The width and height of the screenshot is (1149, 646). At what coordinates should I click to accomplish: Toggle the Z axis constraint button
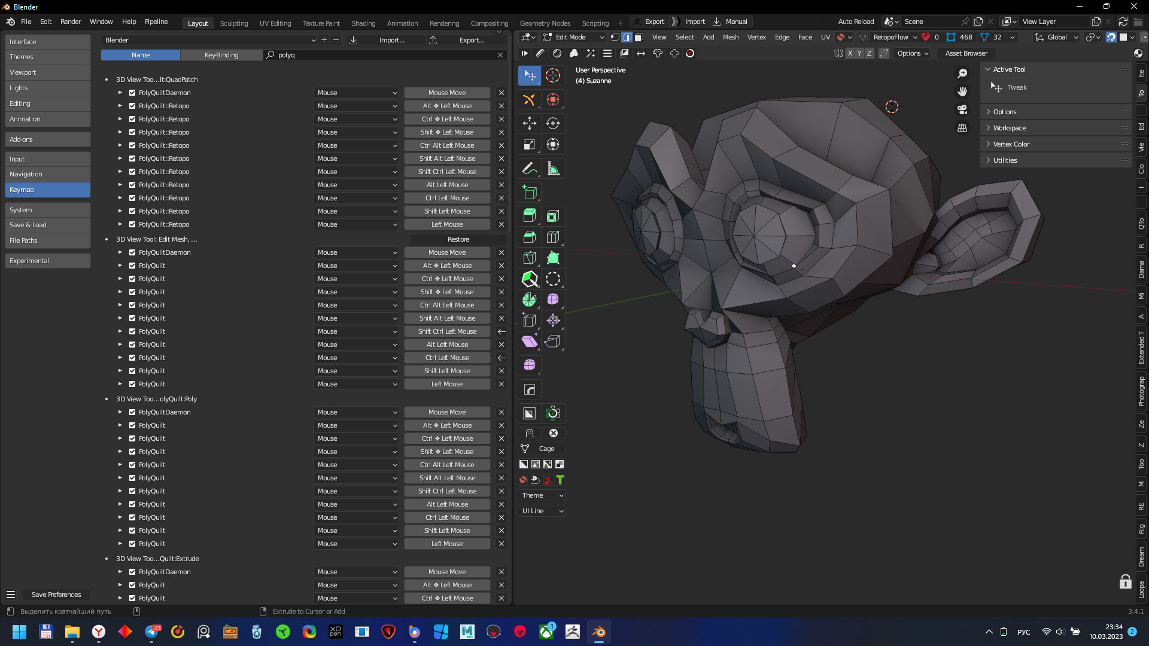tap(870, 53)
